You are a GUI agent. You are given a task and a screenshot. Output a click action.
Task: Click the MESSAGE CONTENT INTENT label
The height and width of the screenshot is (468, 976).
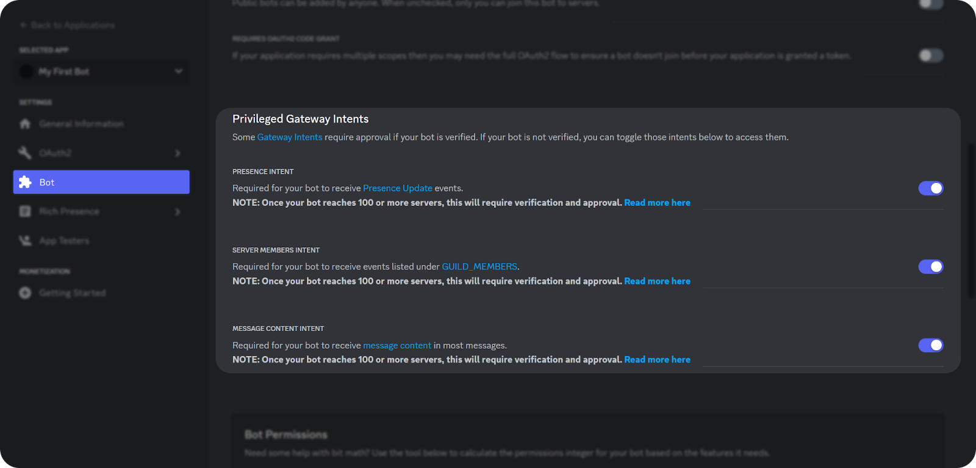(x=278, y=328)
